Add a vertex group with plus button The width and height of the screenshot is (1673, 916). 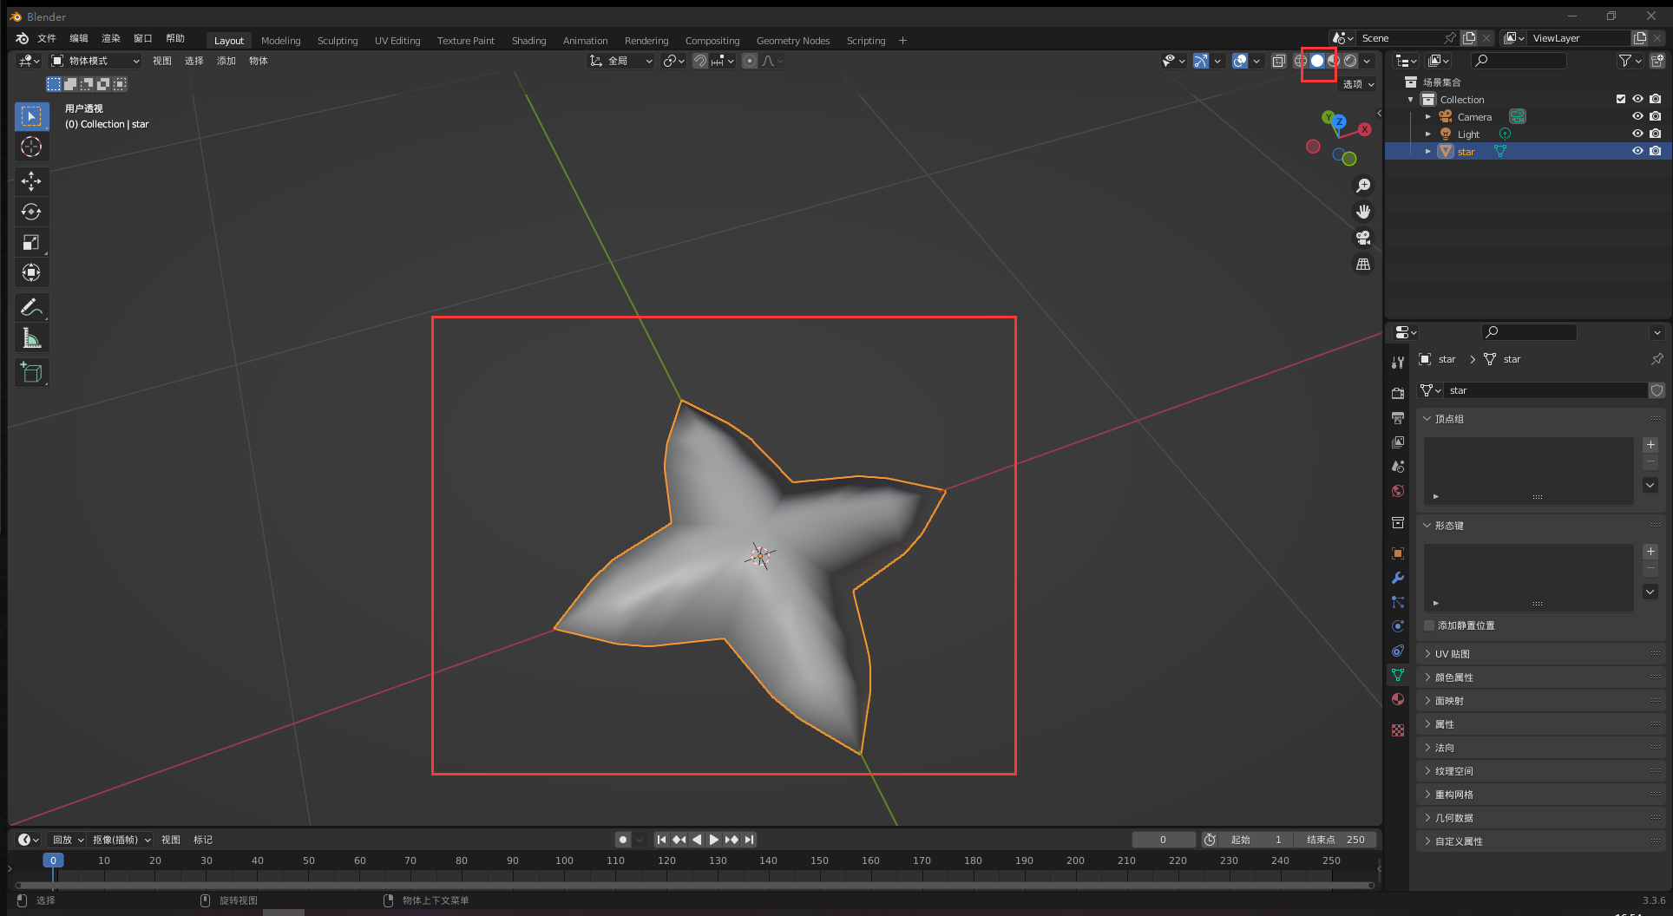pyautogui.click(x=1650, y=445)
